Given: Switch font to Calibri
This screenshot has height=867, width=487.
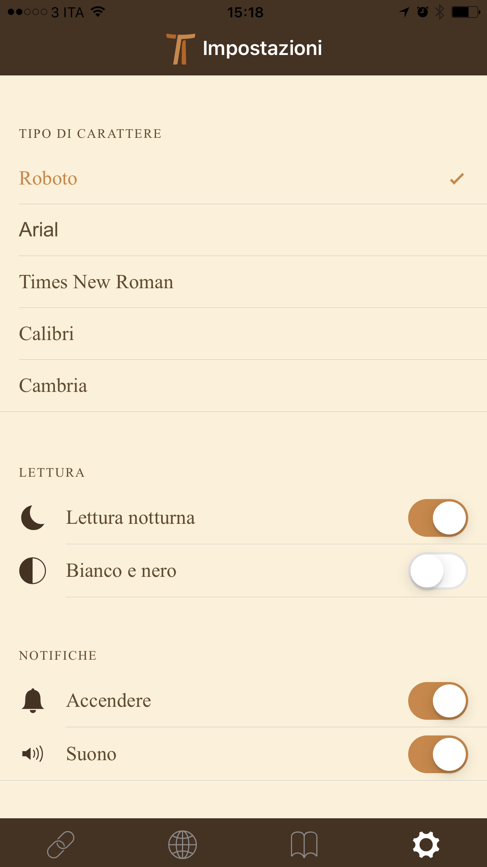Looking at the screenshot, I should 47,334.
